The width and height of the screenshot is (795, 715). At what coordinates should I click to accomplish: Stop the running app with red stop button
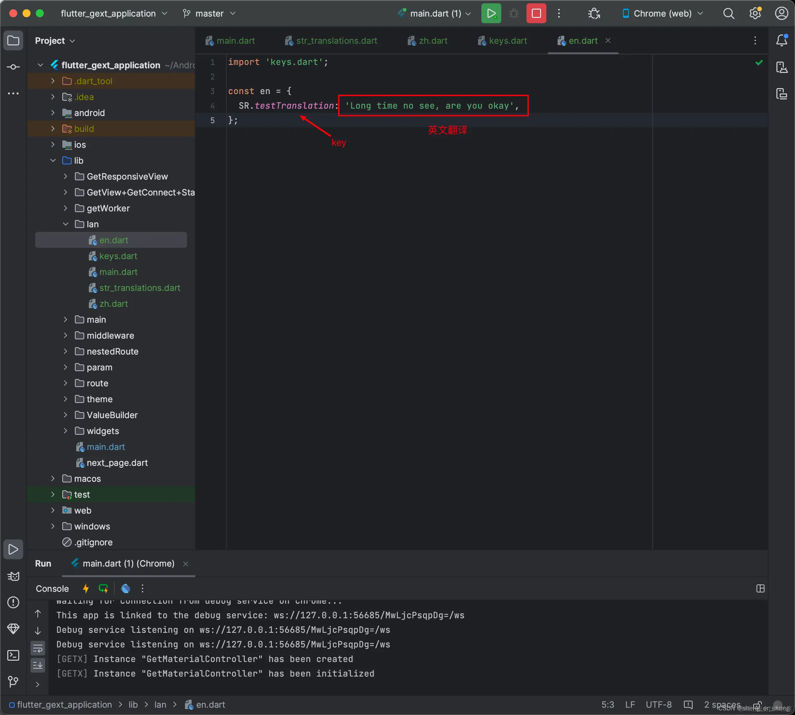[536, 13]
